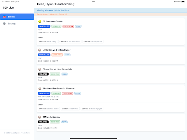This screenshot has width=187, height=140.
Task: Click the baseball icon for Little Elm vs Denton Guyer
Action: click(40, 50)
